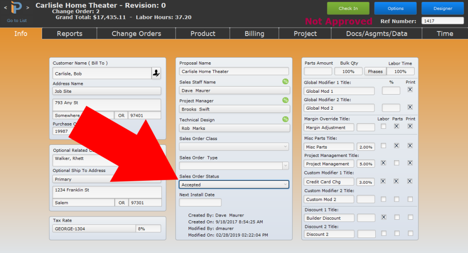Edit the Credit Card Chg 3.00% field
The height and width of the screenshot is (253, 468).
click(x=366, y=182)
